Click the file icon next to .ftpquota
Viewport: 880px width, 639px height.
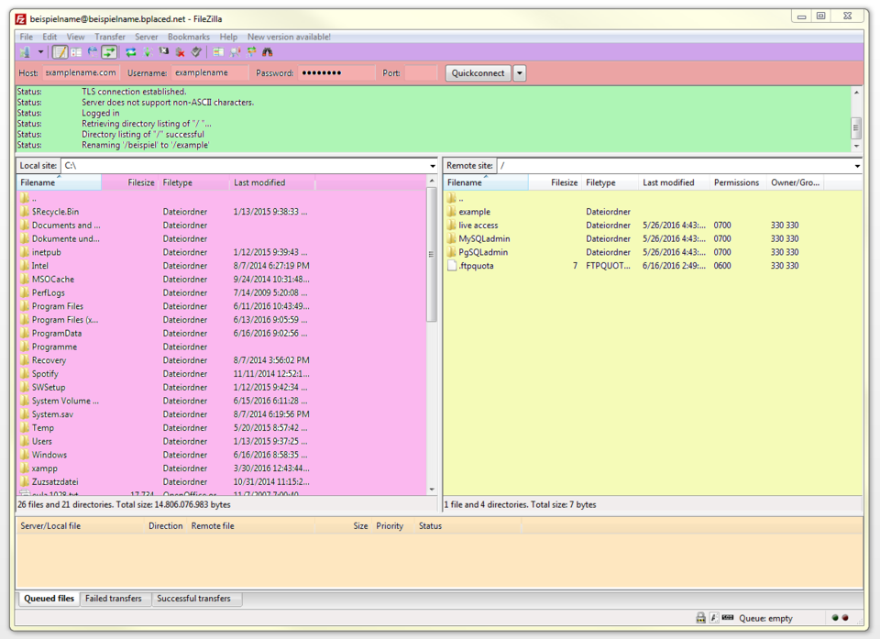point(452,266)
